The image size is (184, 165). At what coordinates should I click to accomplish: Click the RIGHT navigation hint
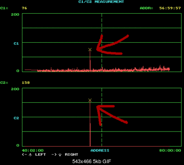[x=71, y=154]
